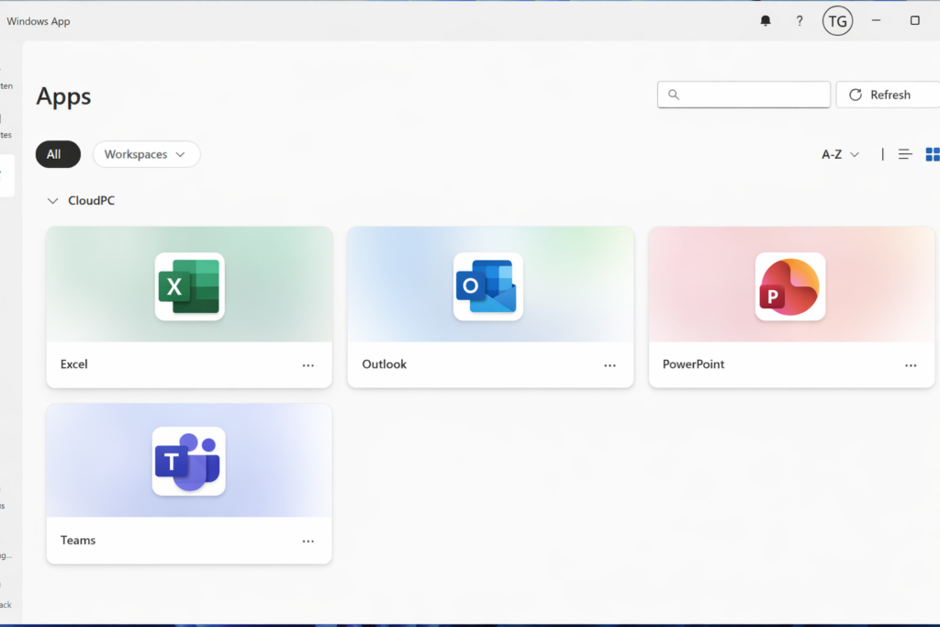Open the A-Z sort order dropdown
The height and width of the screenshot is (627, 940).
(x=840, y=154)
